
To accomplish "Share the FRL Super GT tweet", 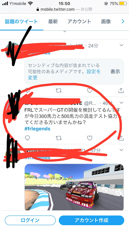I will coord(121,138).
